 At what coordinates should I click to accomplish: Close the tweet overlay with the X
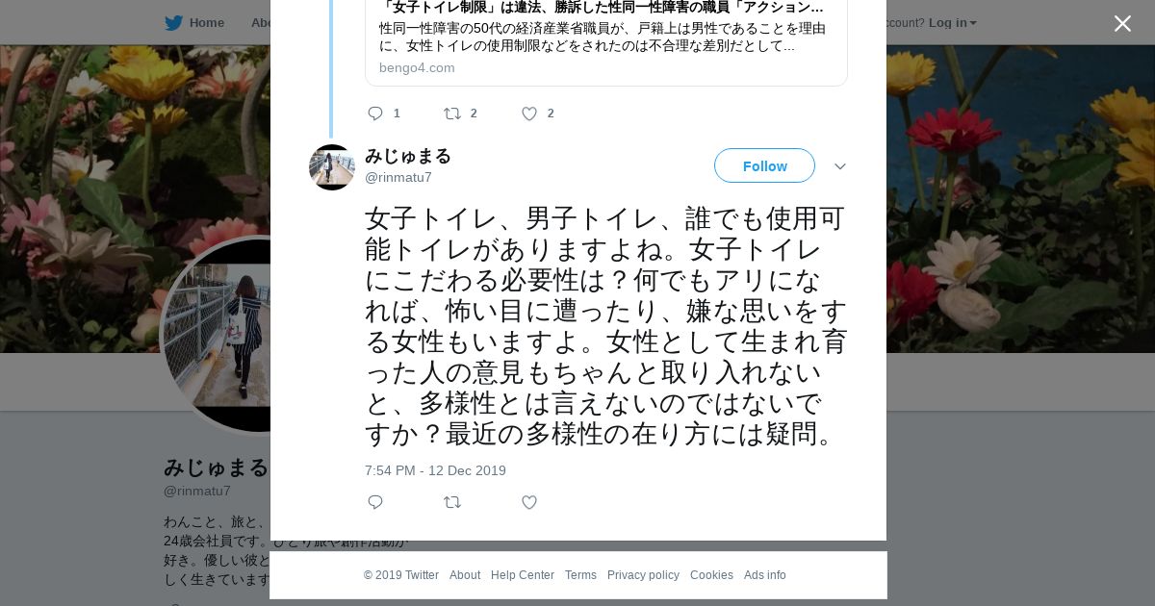tap(1122, 24)
